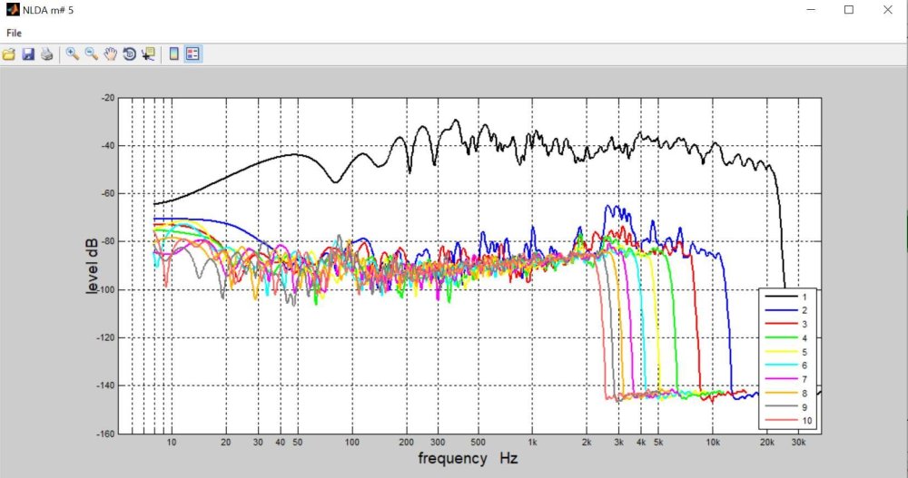This screenshot has height=478, width=908.
Task: Click the black line sample for entry 1 in legend
Action: click(779, 297)
